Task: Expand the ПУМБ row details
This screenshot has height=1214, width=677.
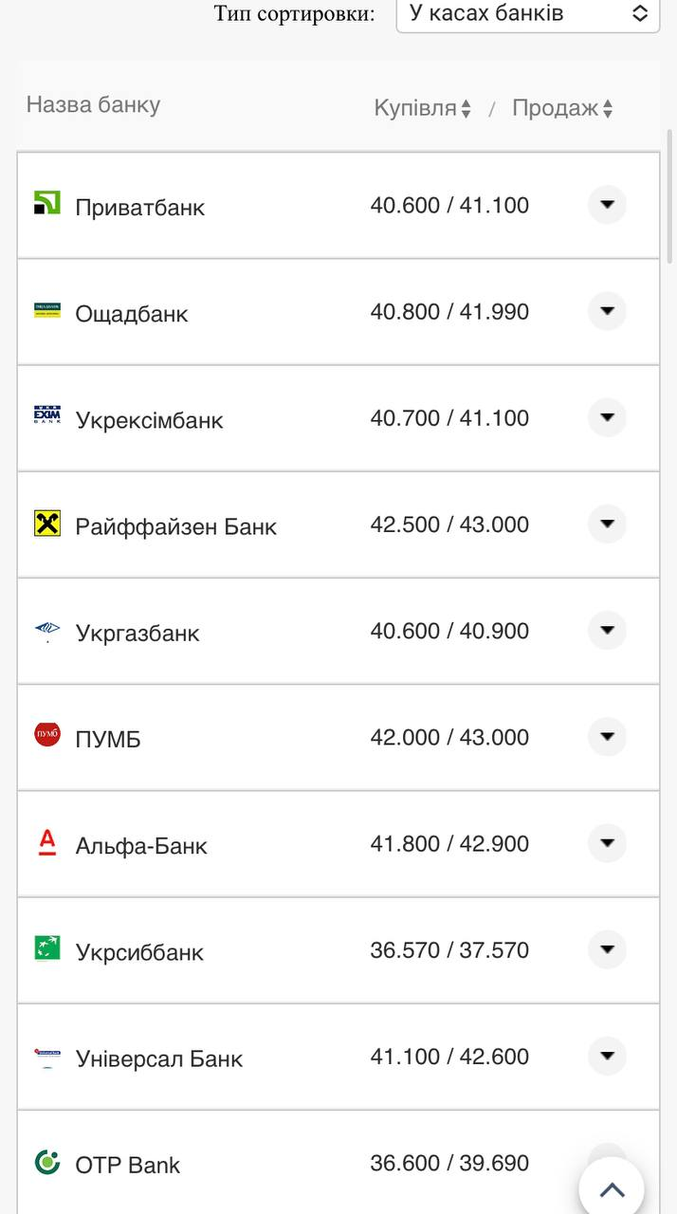Action: tap(607, 736)
